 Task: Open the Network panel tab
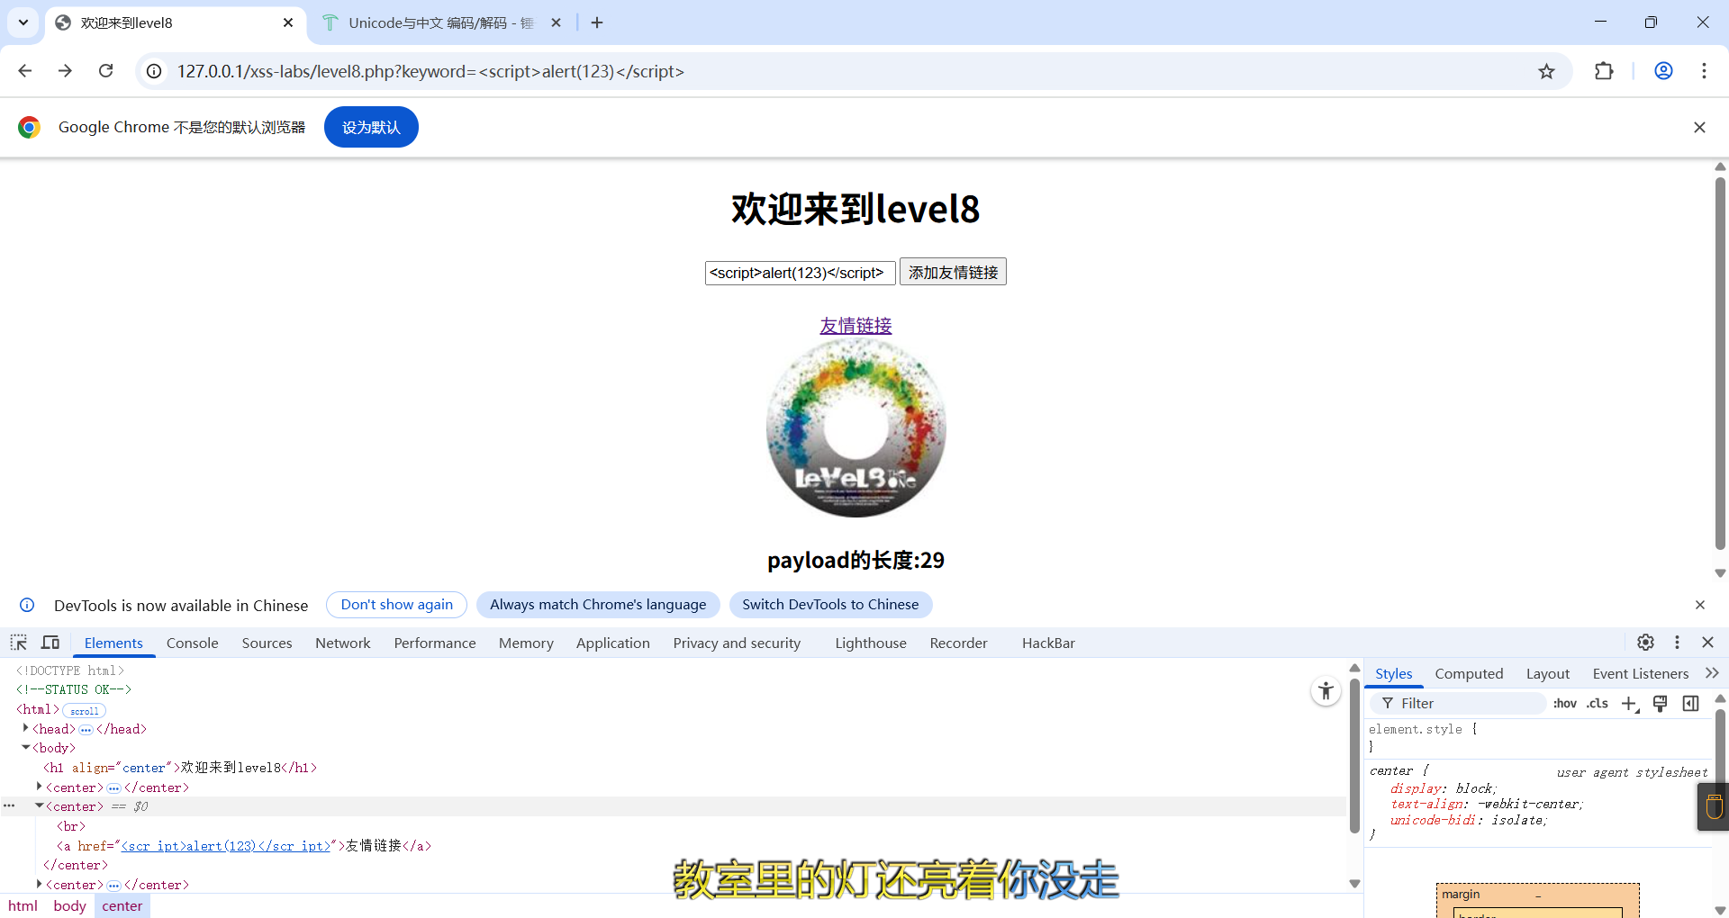click(x=343, y=643)
